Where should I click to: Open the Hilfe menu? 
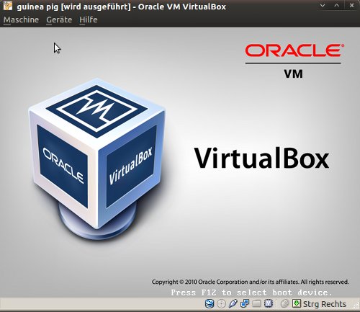89,19
